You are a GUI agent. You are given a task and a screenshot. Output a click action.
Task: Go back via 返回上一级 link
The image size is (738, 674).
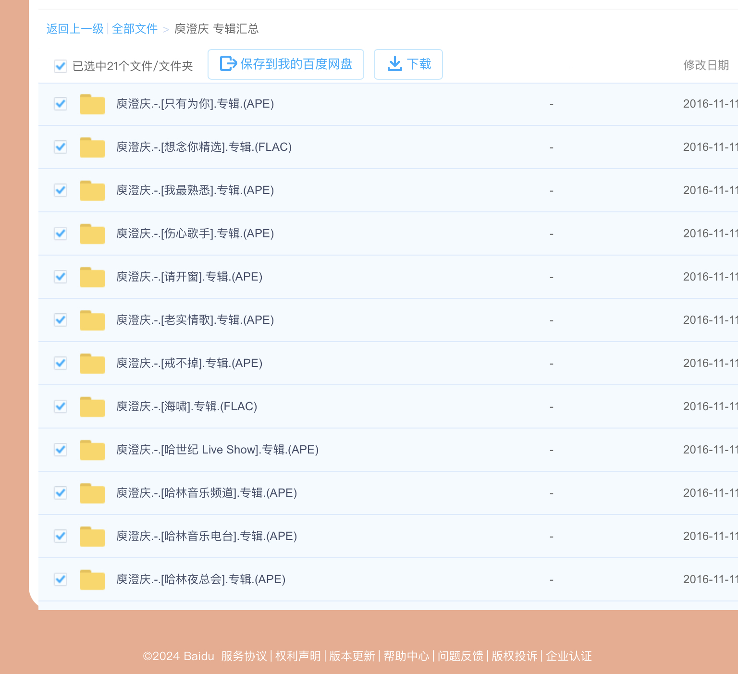point(75,29)
